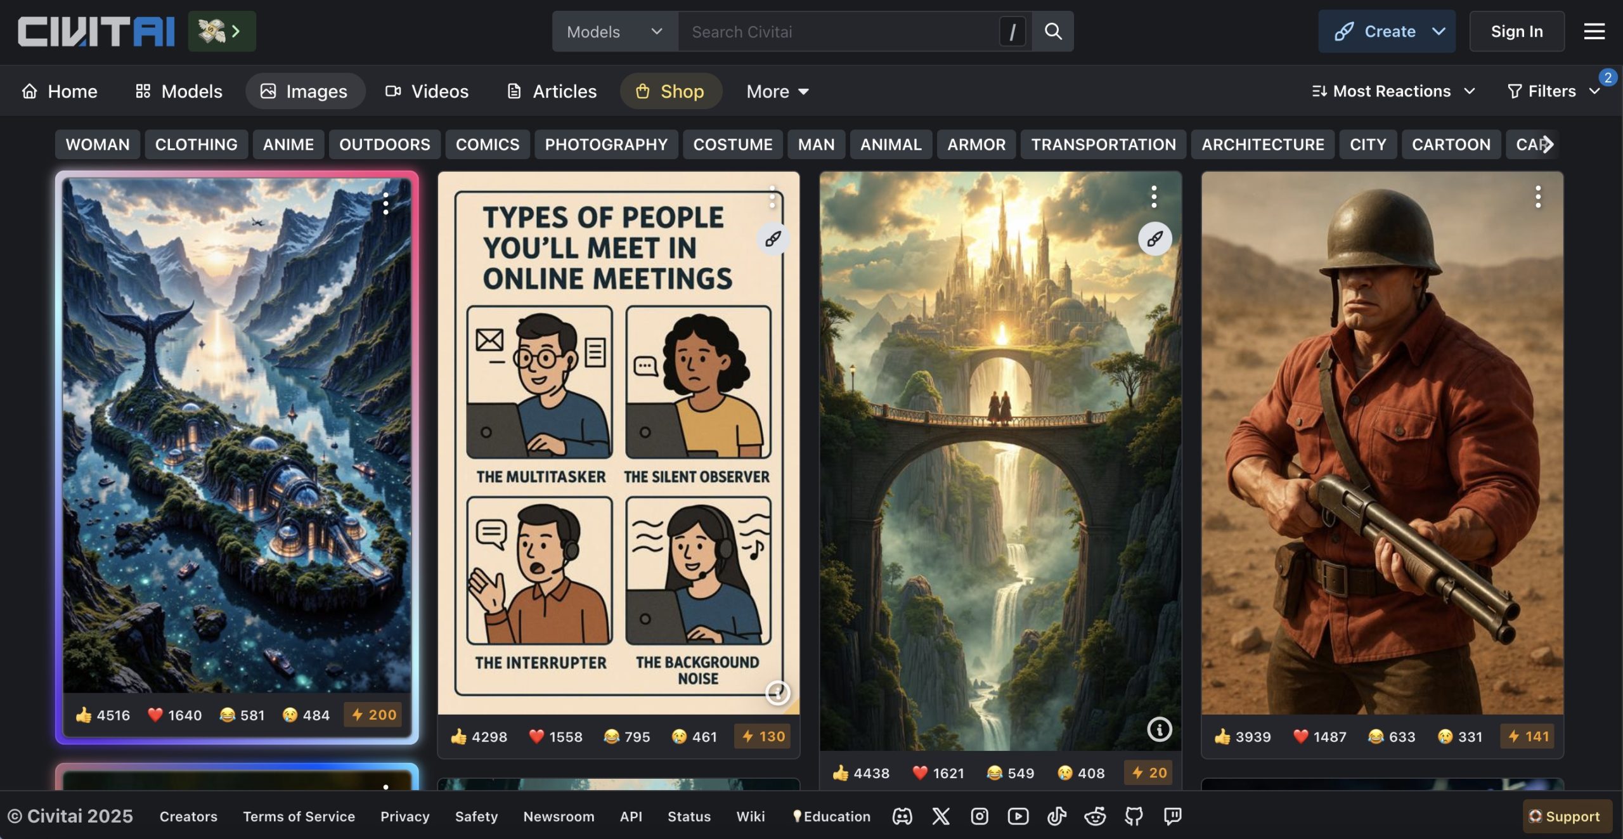Click the Civitai logo
The width and height of the screenshot is (1623, 839).
pyautogui.click(x=96, y=31)
